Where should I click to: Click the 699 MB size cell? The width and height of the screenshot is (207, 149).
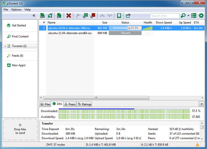(x=102, y=33)
